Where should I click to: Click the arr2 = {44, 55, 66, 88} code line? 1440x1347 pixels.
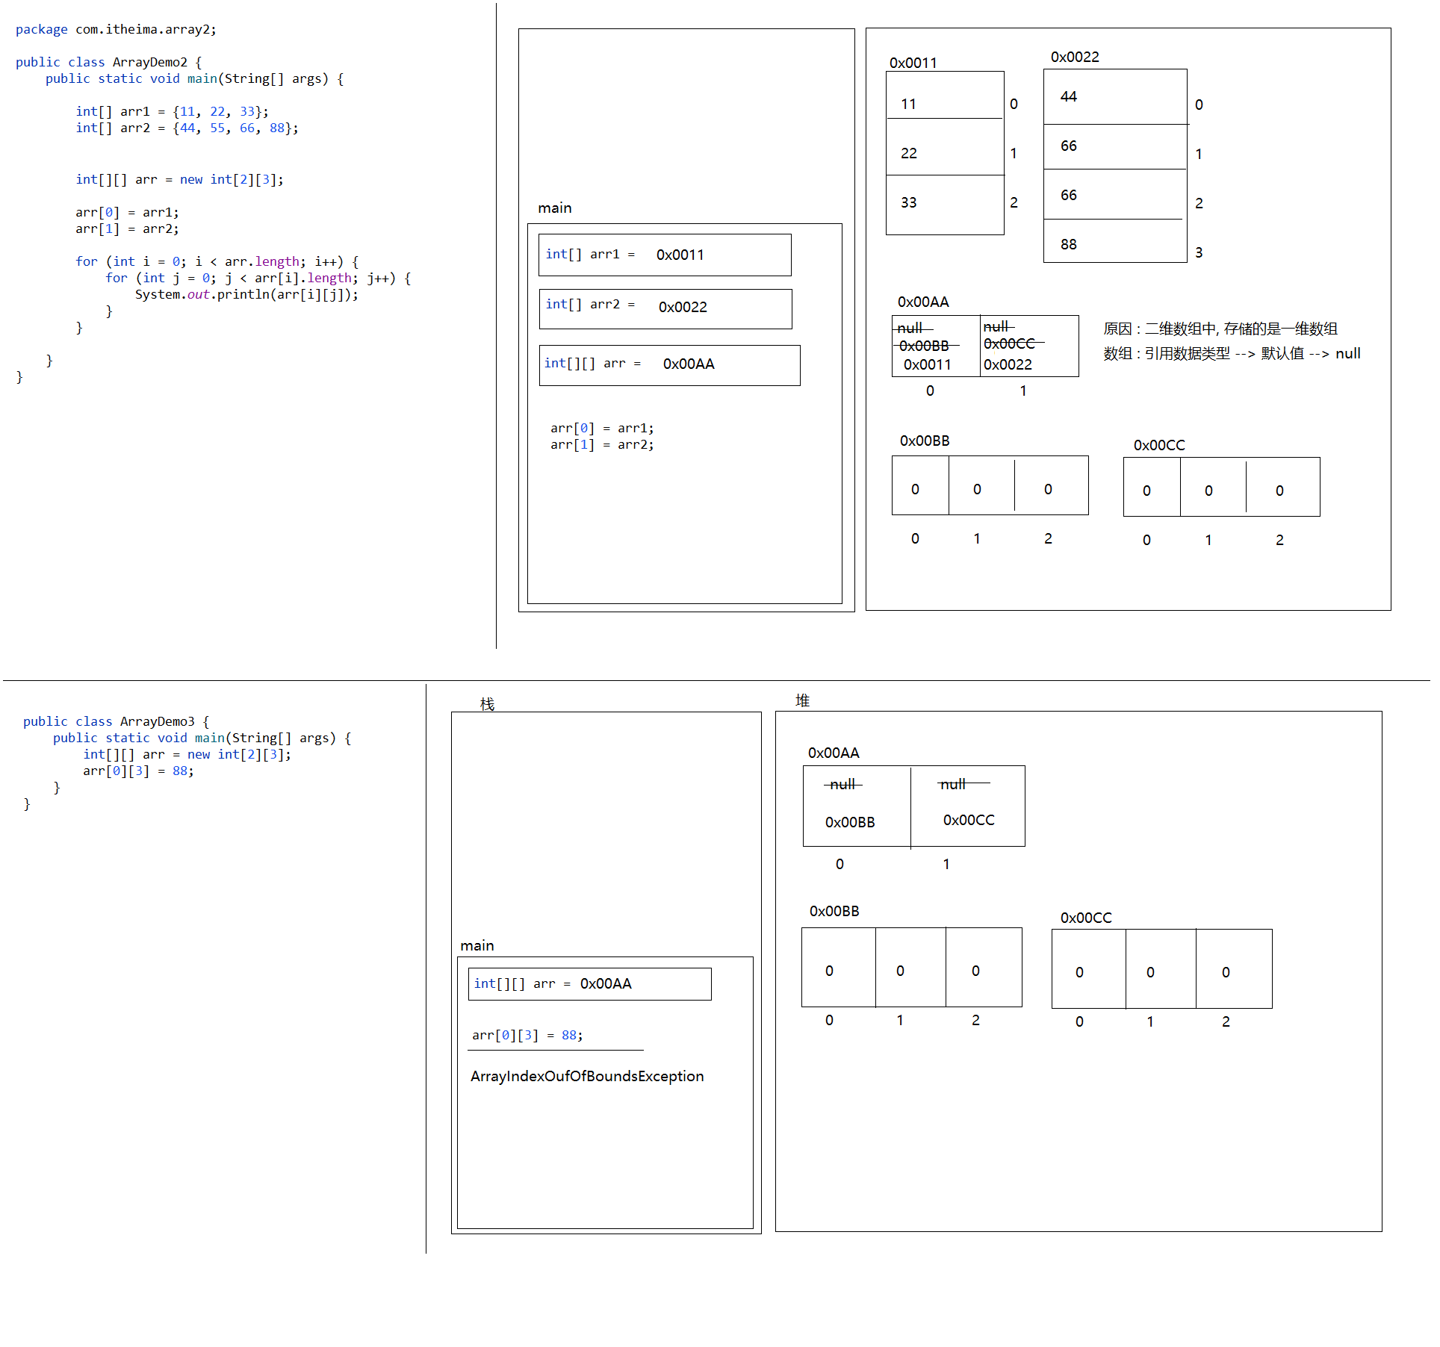point(187,128)
